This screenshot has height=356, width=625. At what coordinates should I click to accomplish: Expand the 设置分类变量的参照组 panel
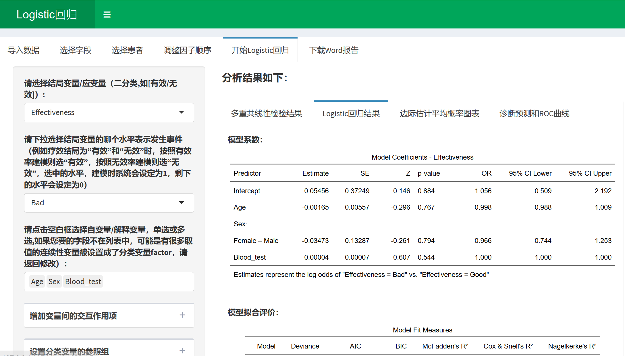pos(69,351)
